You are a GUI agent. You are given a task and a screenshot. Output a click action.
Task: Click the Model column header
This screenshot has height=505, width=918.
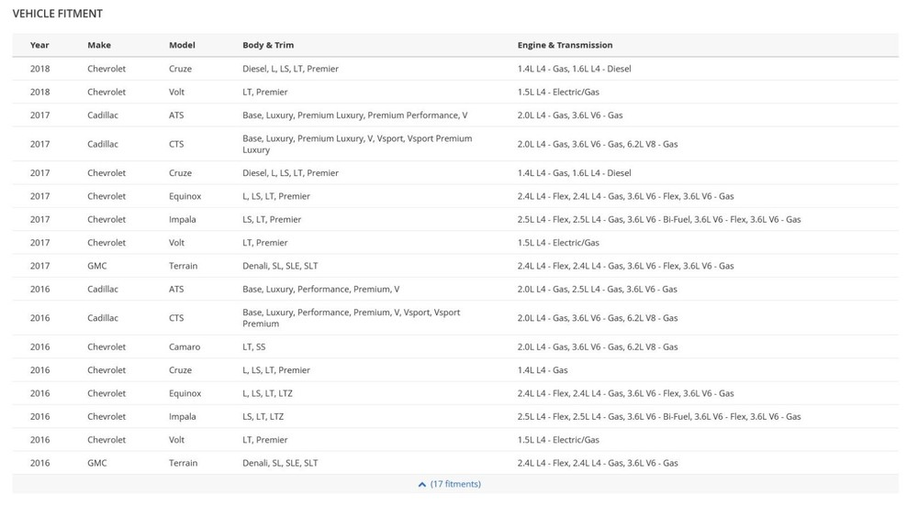click(182, 45)
